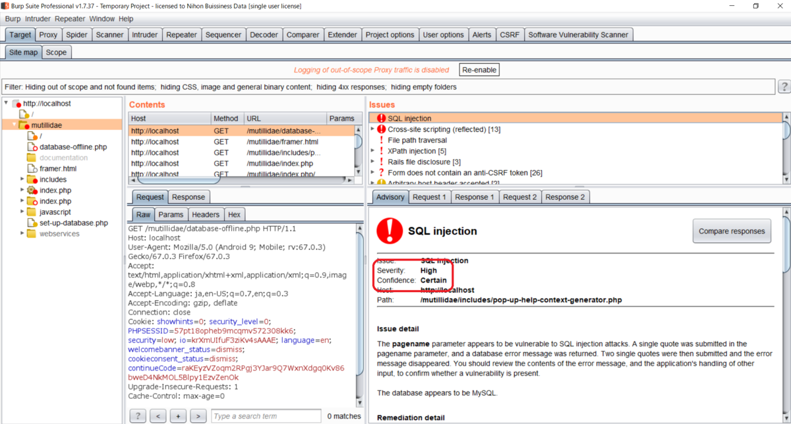Open the Request 2 tab in advisory panel
791x424 pixels.
coord(519,197)
